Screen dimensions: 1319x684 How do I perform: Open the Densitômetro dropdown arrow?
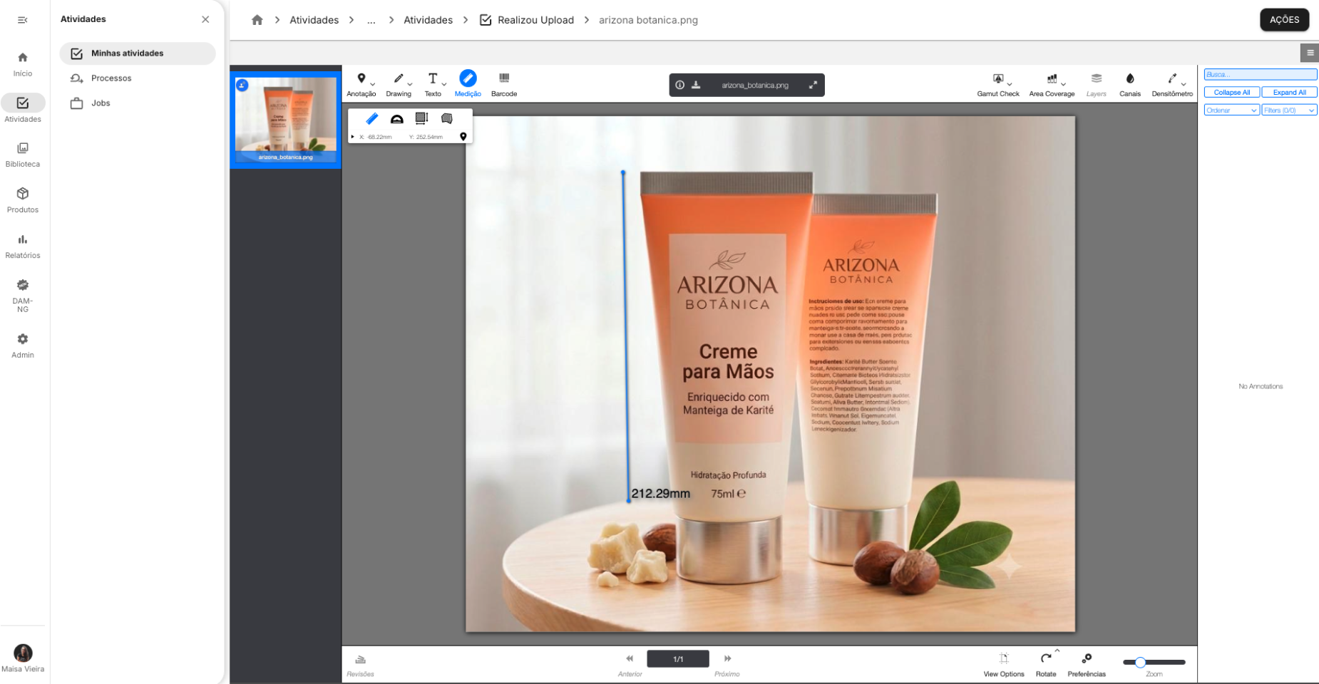point(1184,85)
